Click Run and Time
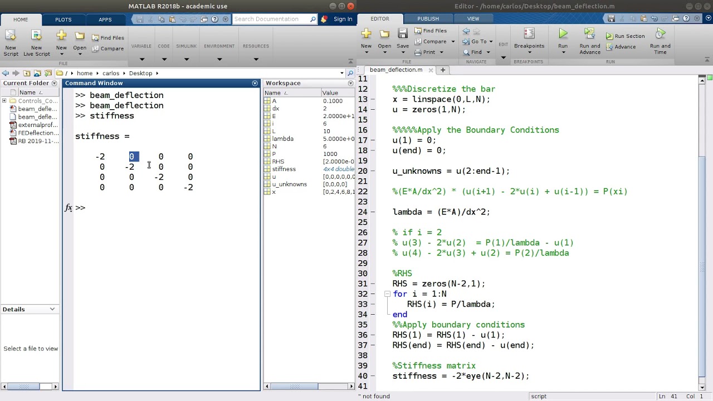The width and height of the screenshot is (713, 401). click(x=660, y=42)
